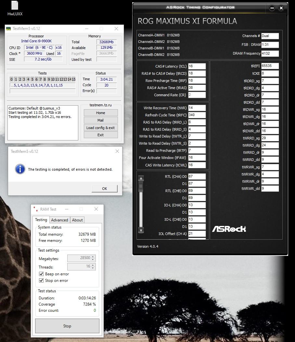Minimize the RAM Test window
Image resolution: width=295 pixels, height=342 pixels.
(67, 209)
